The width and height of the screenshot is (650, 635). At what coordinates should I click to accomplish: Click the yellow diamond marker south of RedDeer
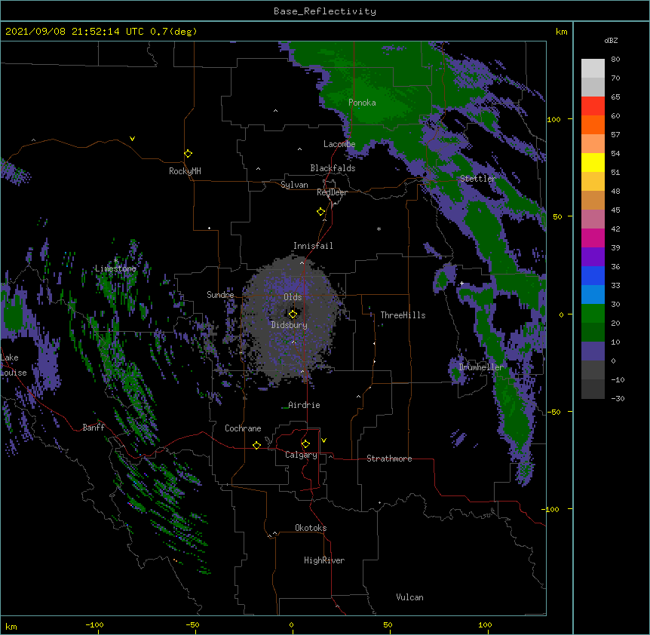click(x=321, y=212)
